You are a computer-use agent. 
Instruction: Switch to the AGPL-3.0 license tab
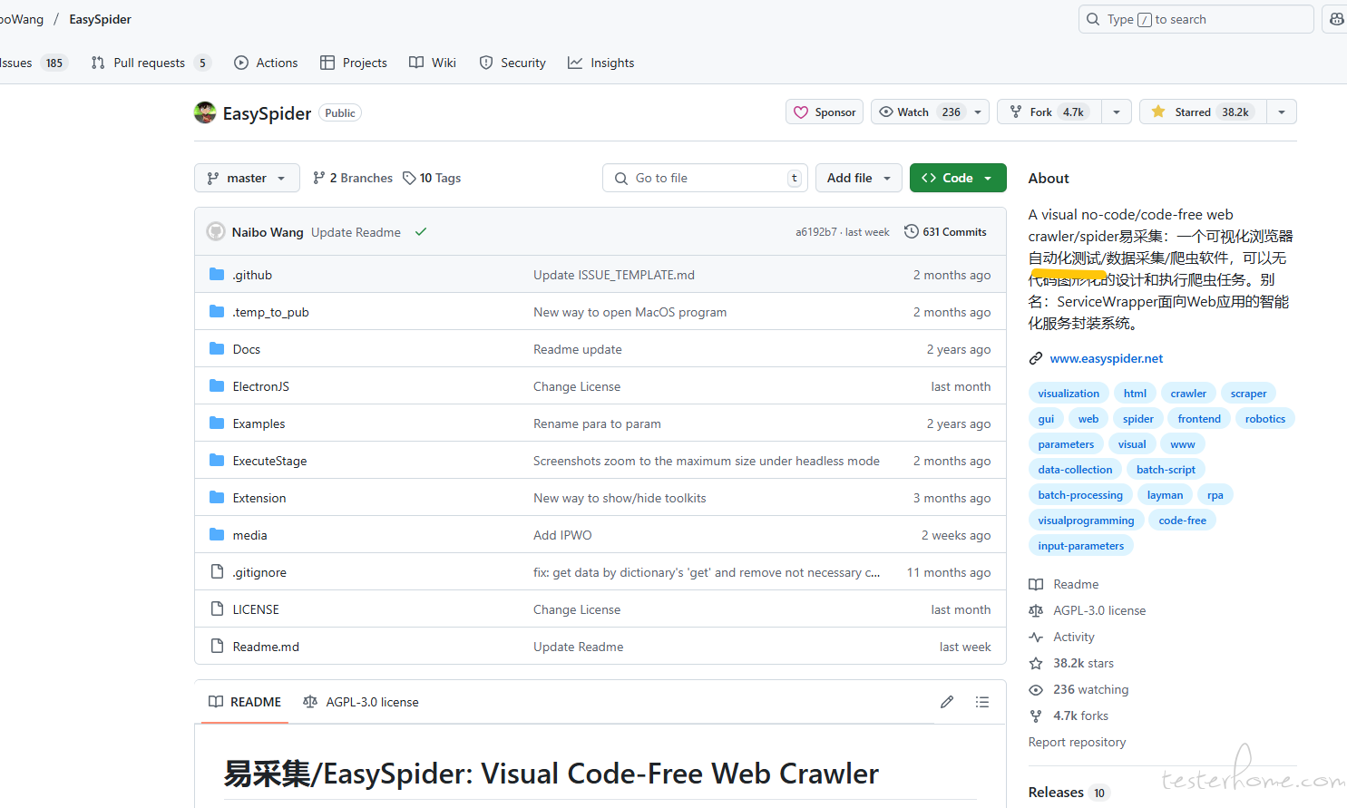(361, 702)
